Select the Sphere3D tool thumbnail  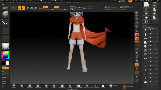pyautogui.click(x=154, y=14)
